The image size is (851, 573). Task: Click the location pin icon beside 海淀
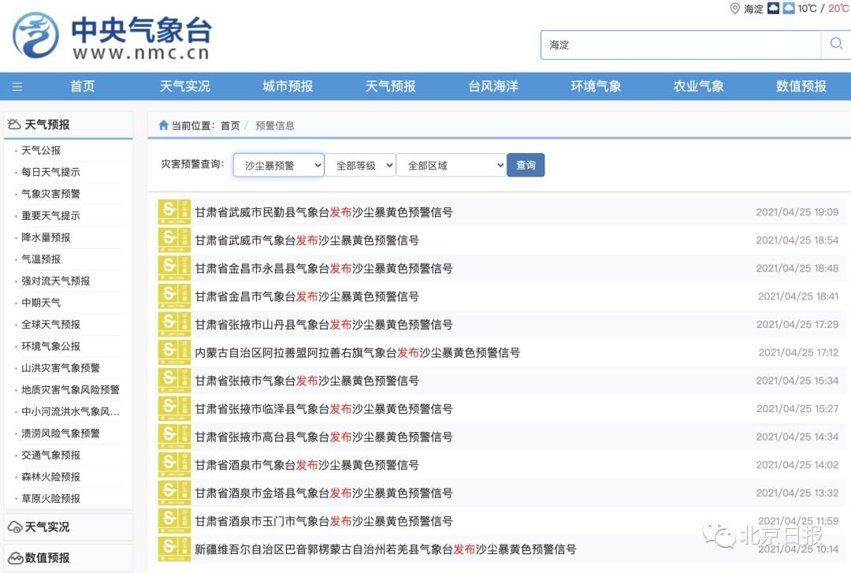pos(734,9)
